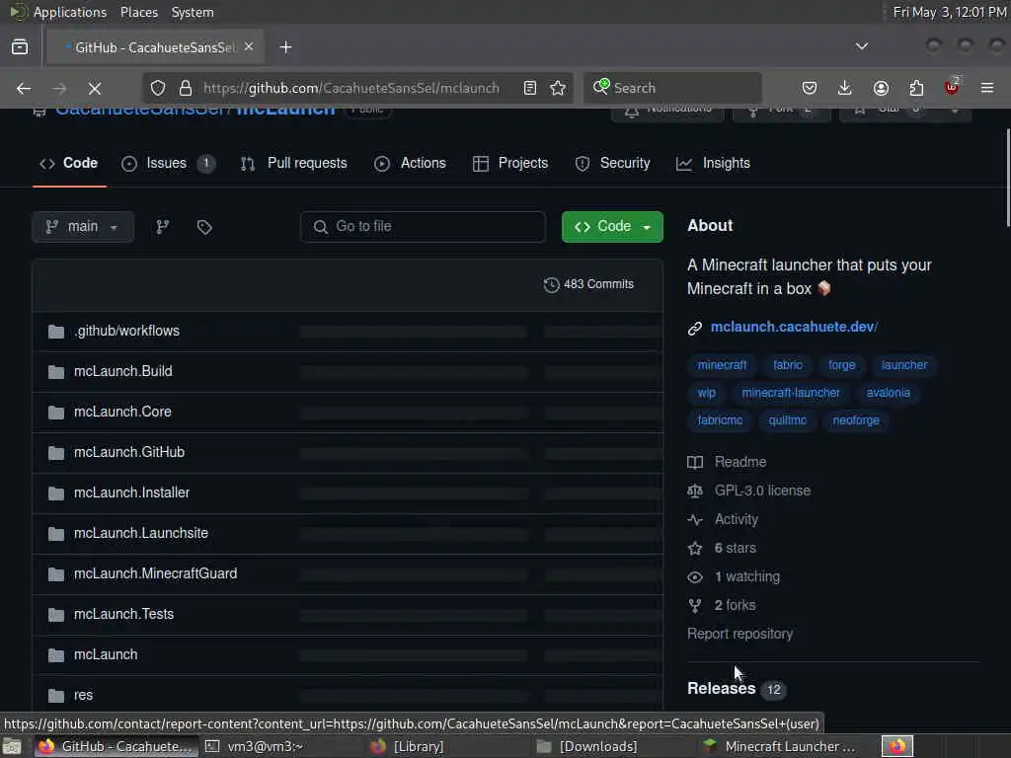Open list all tabs chevron

[x=861, y=46]
